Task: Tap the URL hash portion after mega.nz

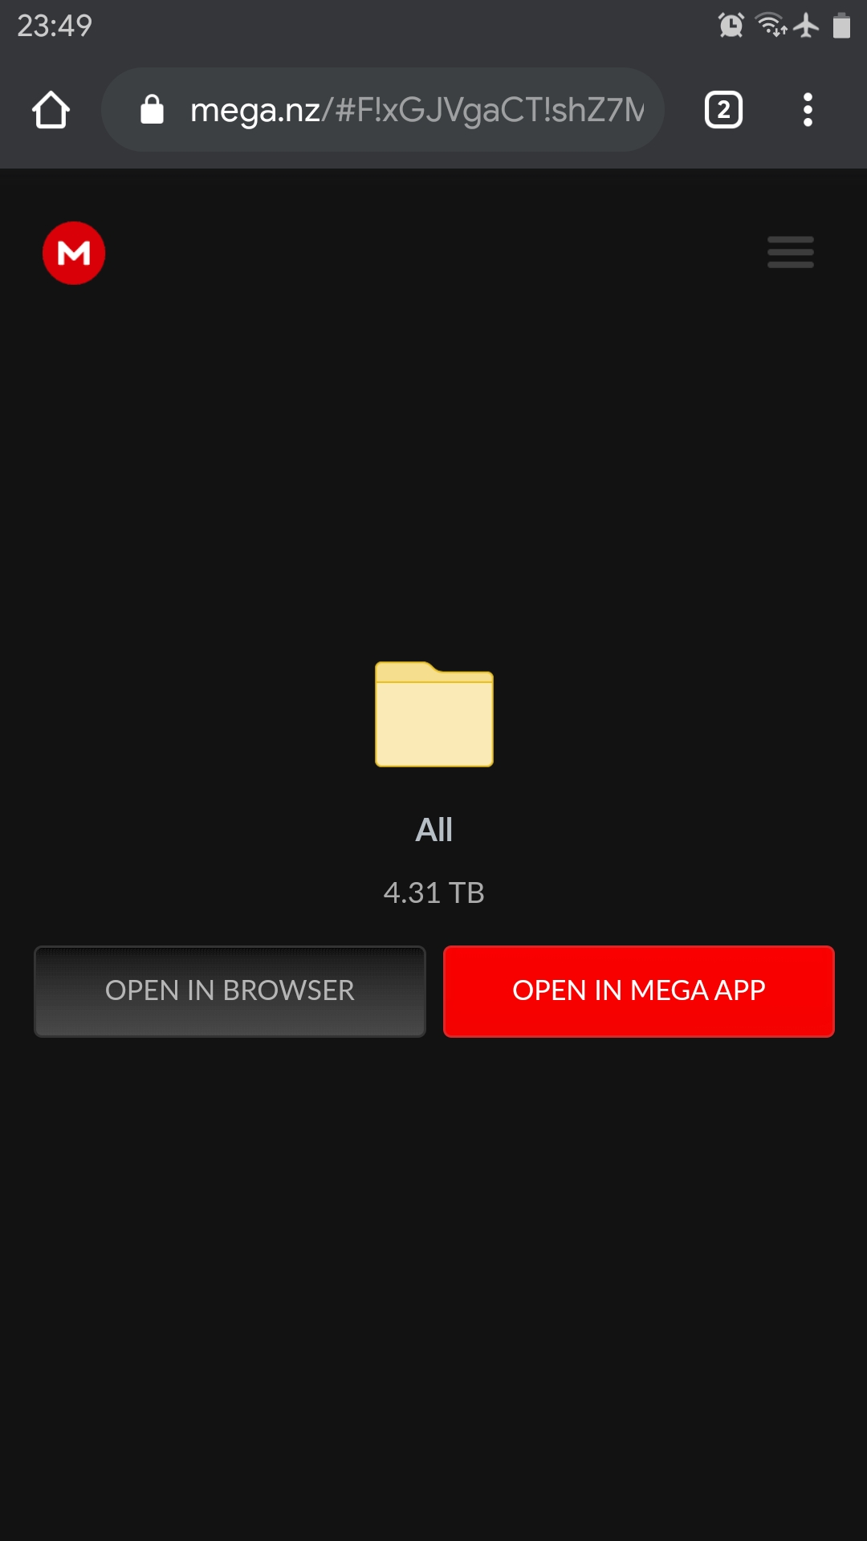Action: tap(483, 111)
